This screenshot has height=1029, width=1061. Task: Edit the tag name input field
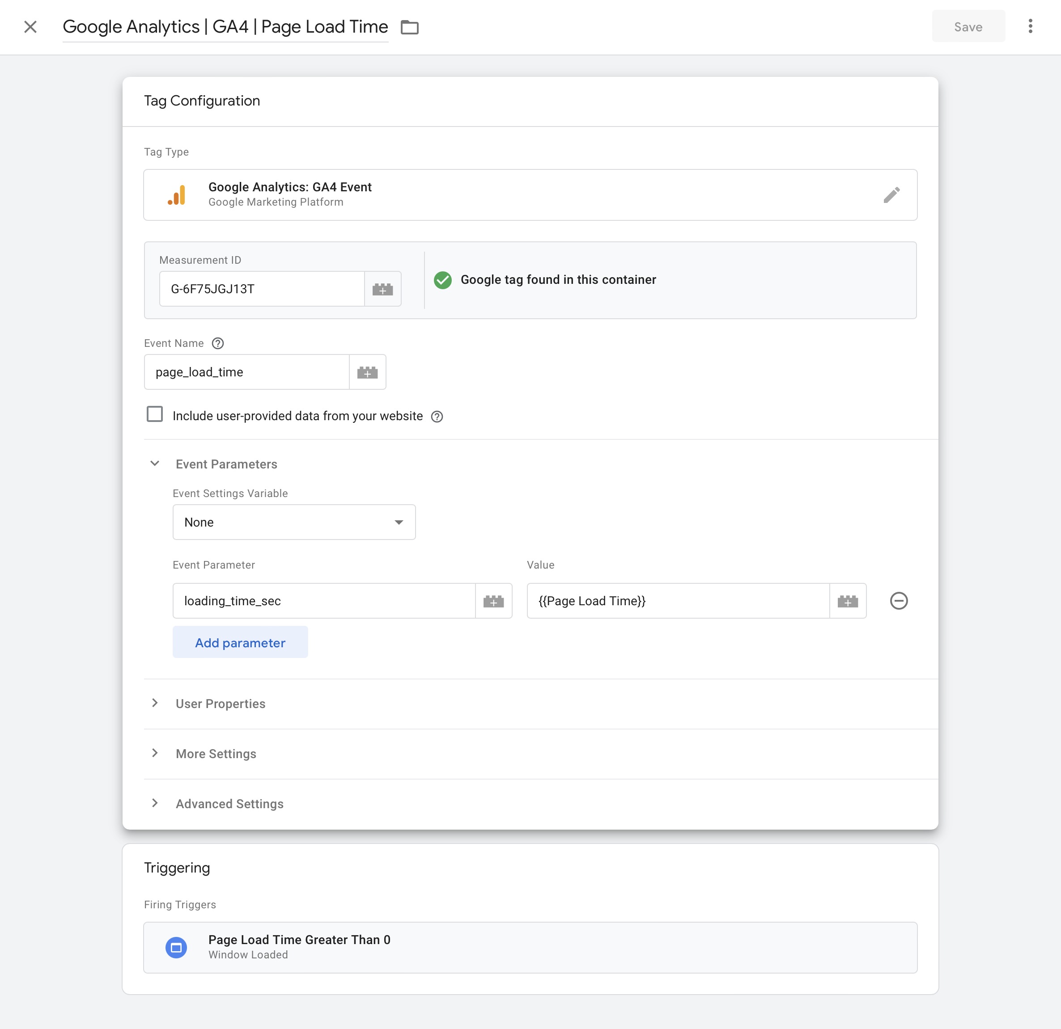pyautogui.click(x=225, y=26)
